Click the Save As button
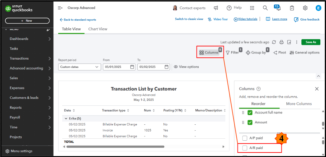The image size is (326, 157). tap(311, 42)
